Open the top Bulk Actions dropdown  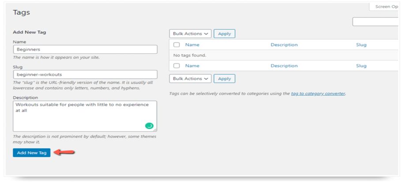click(190, 33)
